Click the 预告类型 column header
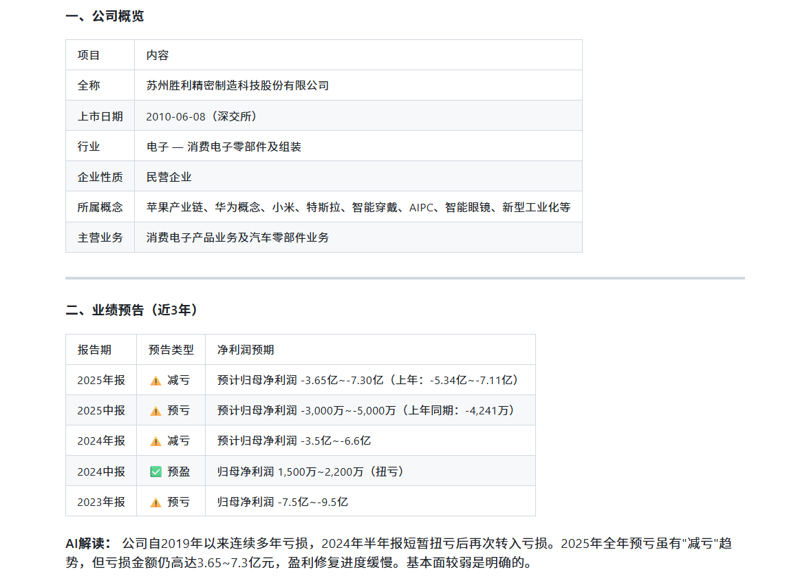The height and width of the screenshot is (581, 796). (x=171, y=350)
